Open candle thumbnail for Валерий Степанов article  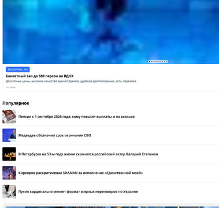(x=9, y=154)
